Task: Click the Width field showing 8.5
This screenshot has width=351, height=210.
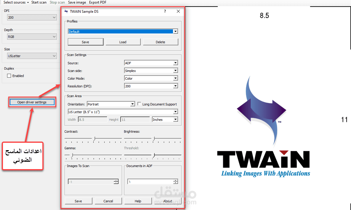Action: [92, 120]
